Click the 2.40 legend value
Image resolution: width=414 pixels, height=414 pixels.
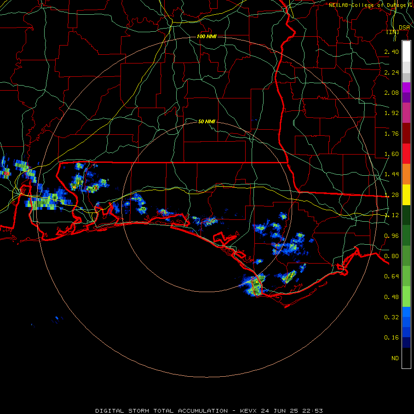(x=391, y=52)
